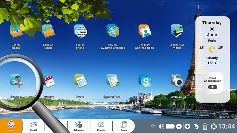Open the trash bin icon
Image resolution: width=237 pixels, height=133 pixels.
pos(205,126)
